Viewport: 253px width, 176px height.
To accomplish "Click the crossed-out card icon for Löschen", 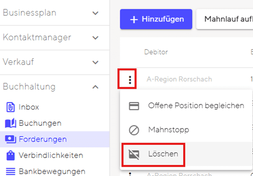I will (134, 154).
